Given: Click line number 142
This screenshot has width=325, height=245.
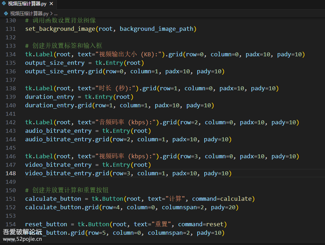Looking at the screenshot, I should [x=11, y=122].
